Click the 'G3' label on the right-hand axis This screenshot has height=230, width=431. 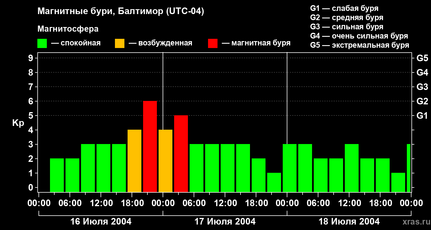422,87
